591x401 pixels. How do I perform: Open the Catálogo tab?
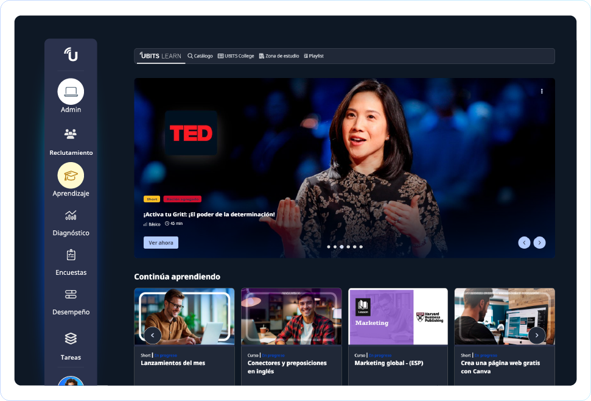(x=200, y=56)
